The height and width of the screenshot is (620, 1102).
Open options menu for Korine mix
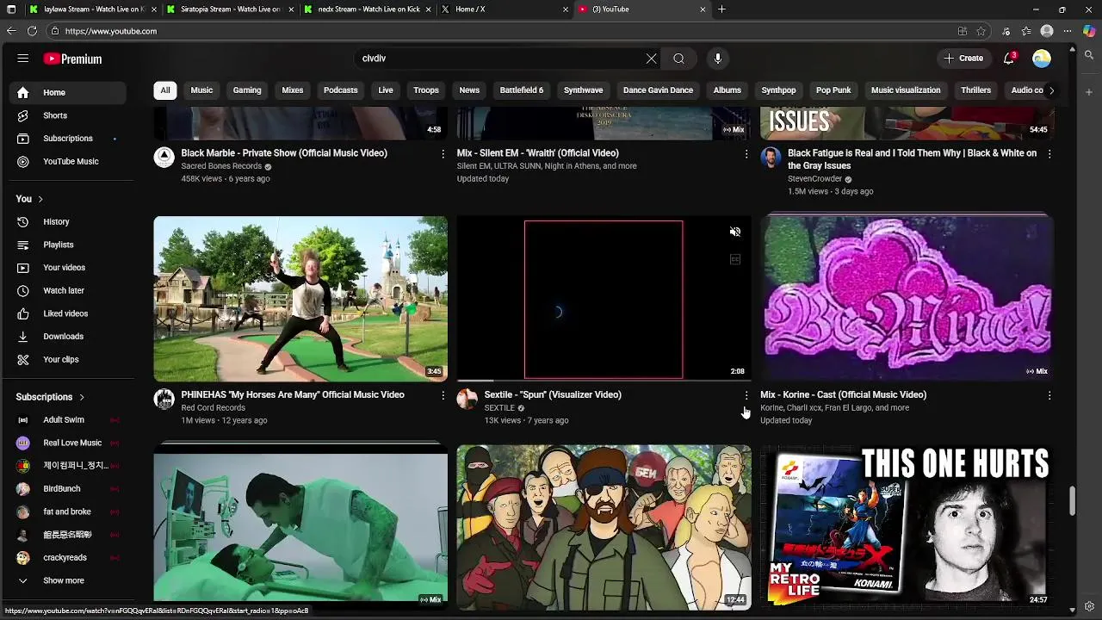click(x=1049, y=395)
